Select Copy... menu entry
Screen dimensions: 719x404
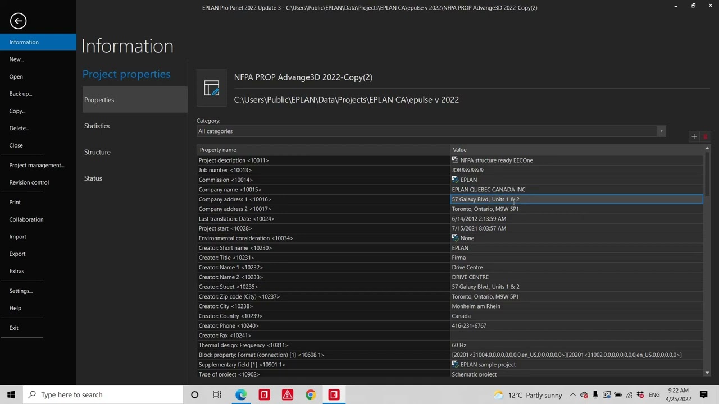coord(17,111)
